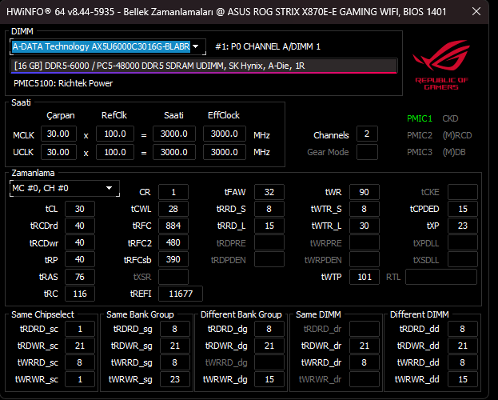Click the PMIC3 indicator label

[x=420, y=152]
